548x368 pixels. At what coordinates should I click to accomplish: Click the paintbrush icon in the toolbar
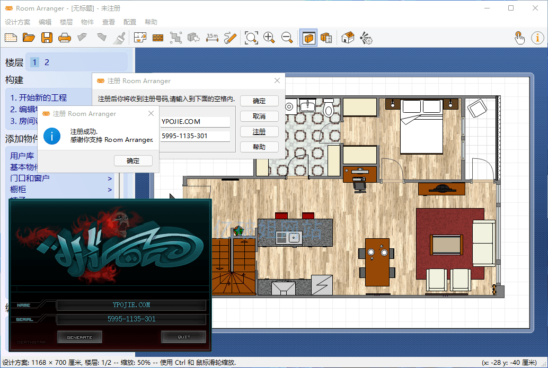tap(120, 38)
